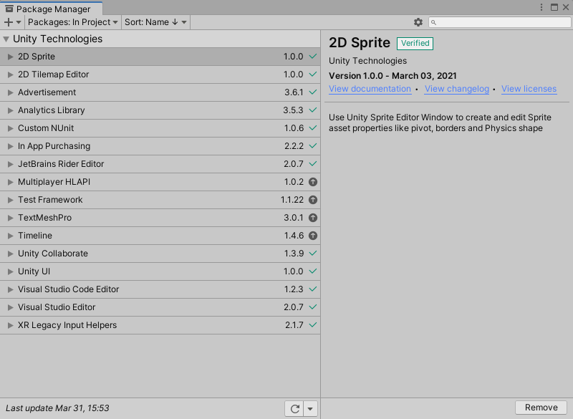Open Package Manager advanced settings gear
Image resolution: width=573 pixels, height=419 pixels.
coord(418,22)
